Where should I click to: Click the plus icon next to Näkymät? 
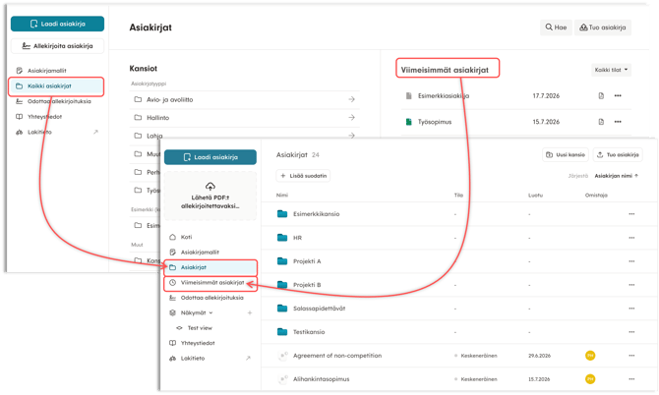click(250, 312)
